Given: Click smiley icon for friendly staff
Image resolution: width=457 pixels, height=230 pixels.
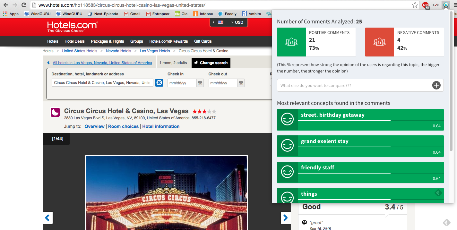Looking at the screenshot, I should click(287, 172).
